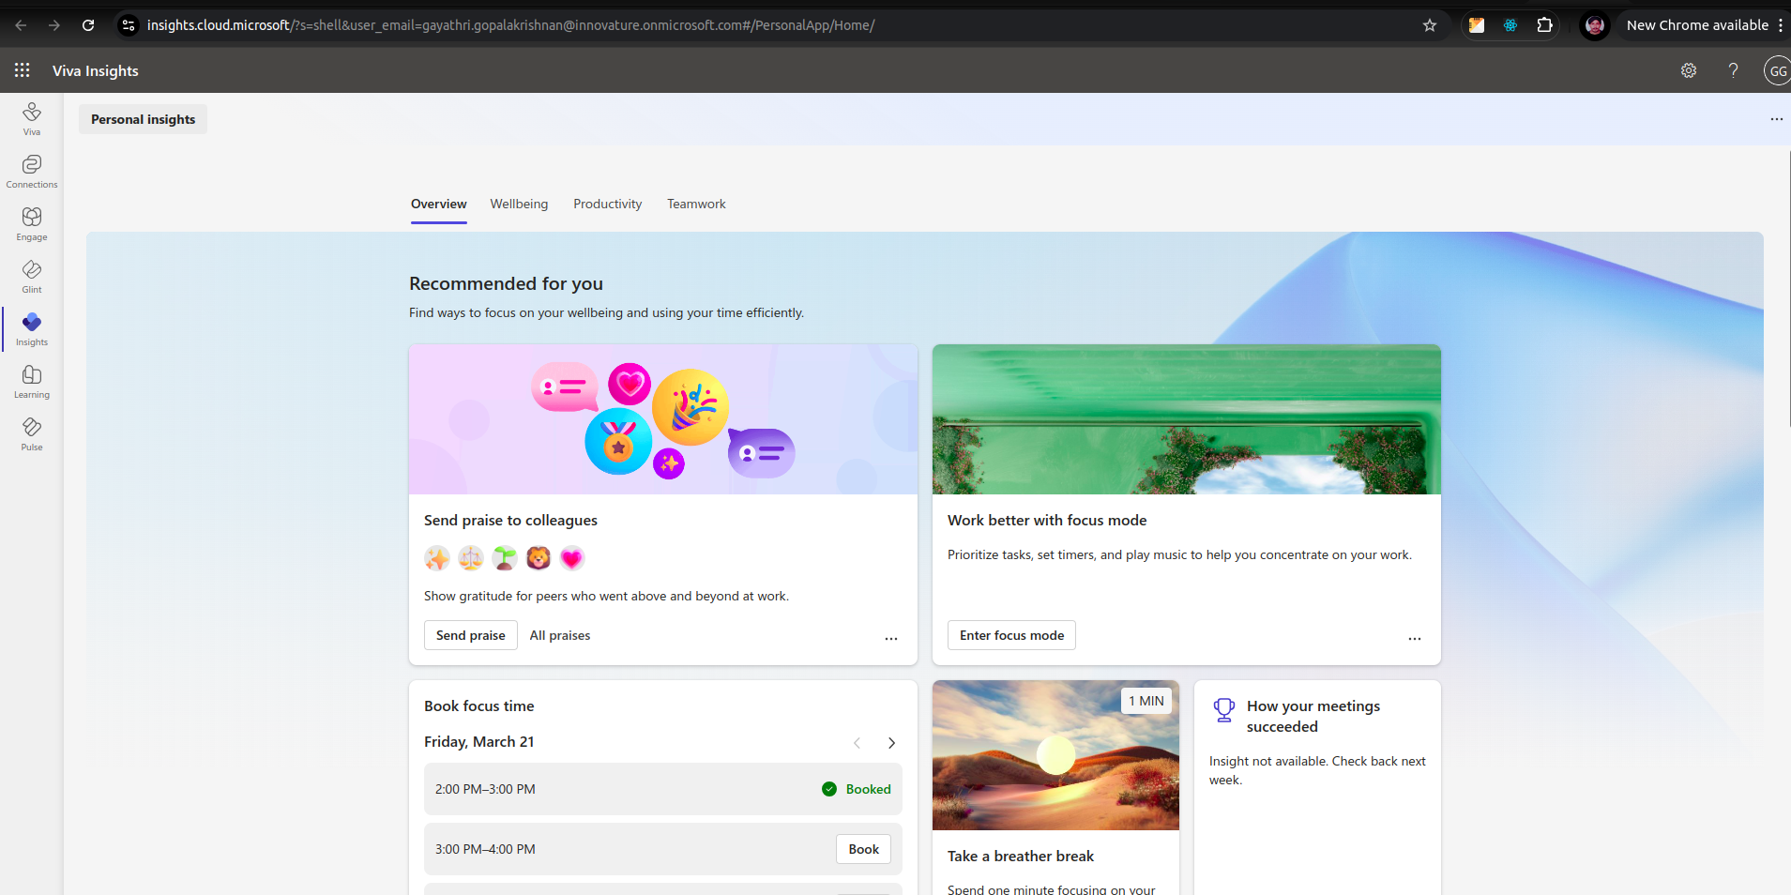
Task: Book the 3:00 PM–4:00 PM focus slot
Action: coord(864,849)
